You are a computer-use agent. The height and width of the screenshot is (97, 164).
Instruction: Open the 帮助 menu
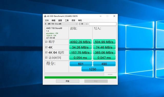(x=80, y=20)
